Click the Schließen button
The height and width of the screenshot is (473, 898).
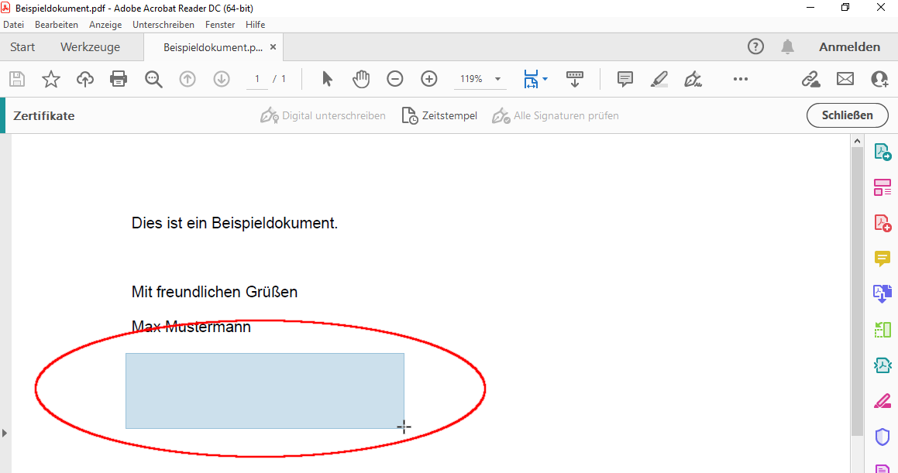(x=848, y=115)
